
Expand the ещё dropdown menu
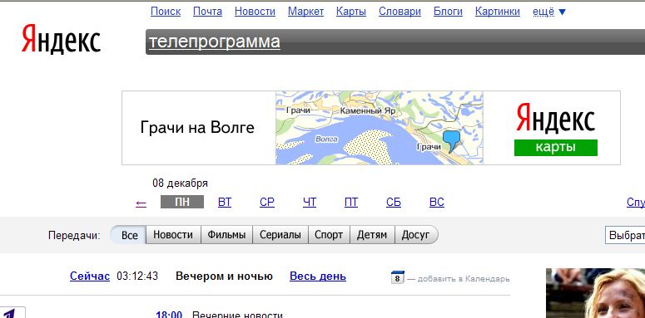(x=549, y=12)
